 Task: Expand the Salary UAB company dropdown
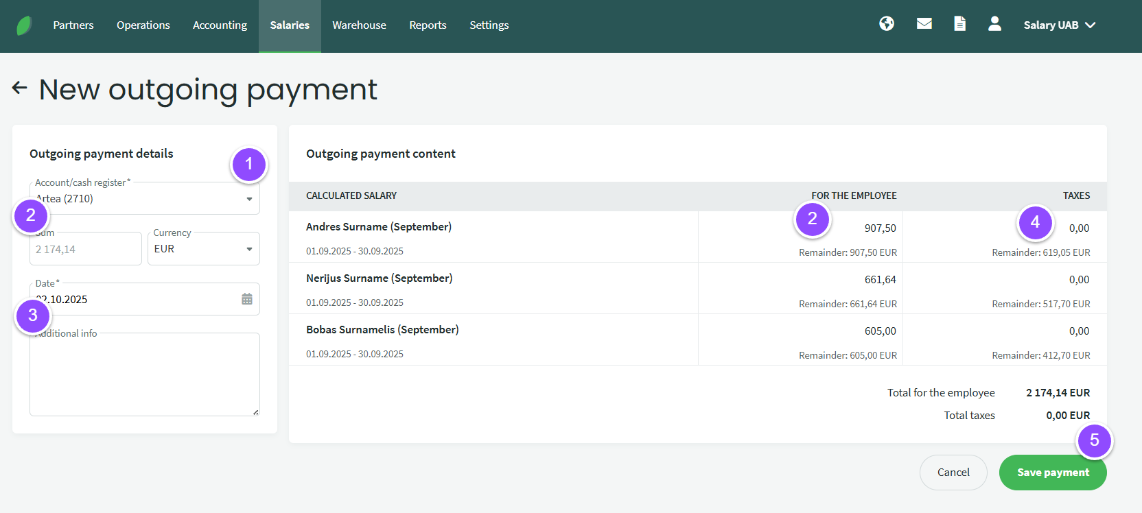pos(1059,25)
